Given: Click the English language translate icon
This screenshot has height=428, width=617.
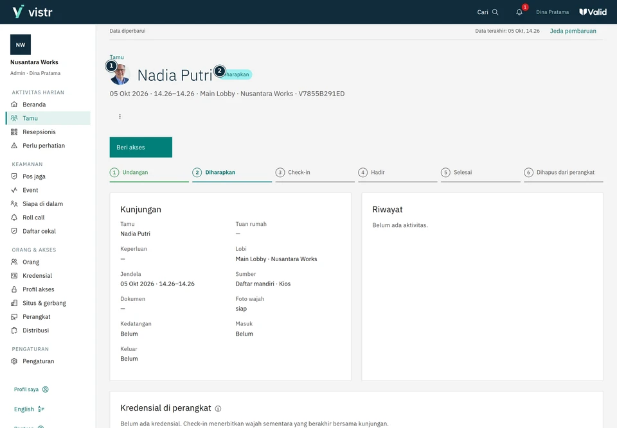Looking at the screenshot, I should 41,409.
